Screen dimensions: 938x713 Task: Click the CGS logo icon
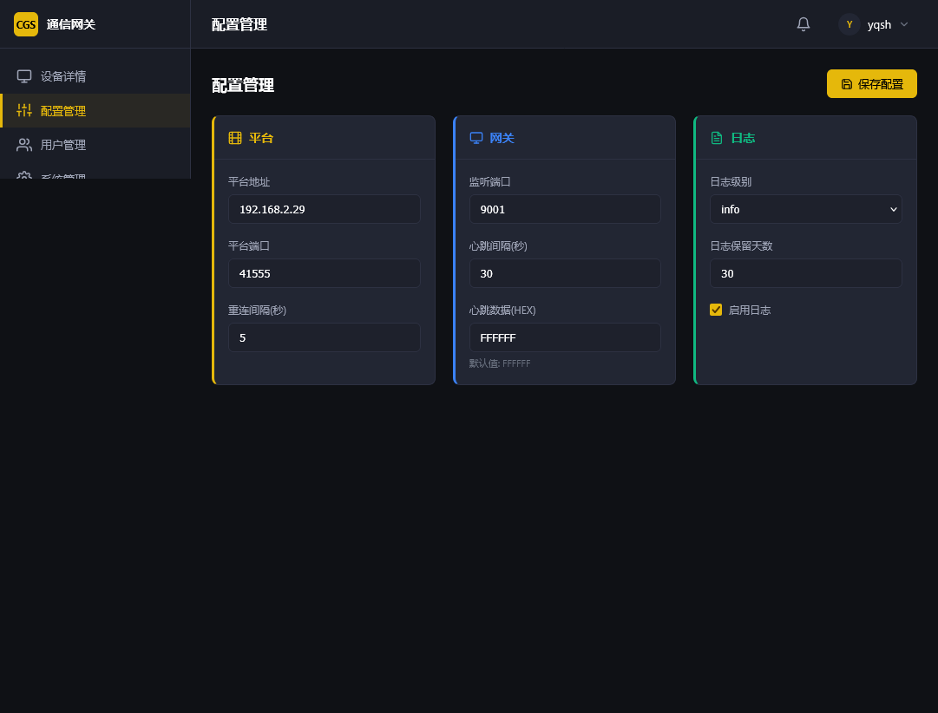pyautogui.click(x=26, y=24)
